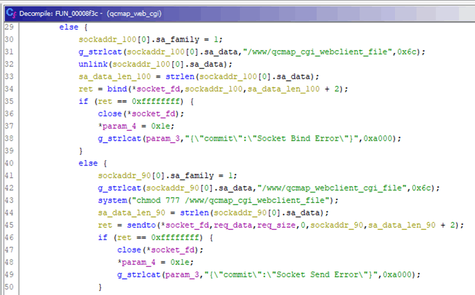Click 0x1e value on line 48
This screenshot has height=295, width=475.
pyautogui.click(x=180, y=263)
